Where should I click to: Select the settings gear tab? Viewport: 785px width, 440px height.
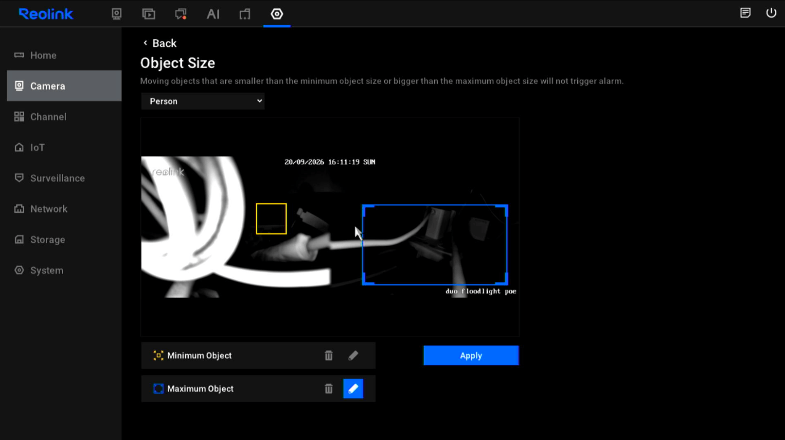pyautogui.click(x=277, y=14)
